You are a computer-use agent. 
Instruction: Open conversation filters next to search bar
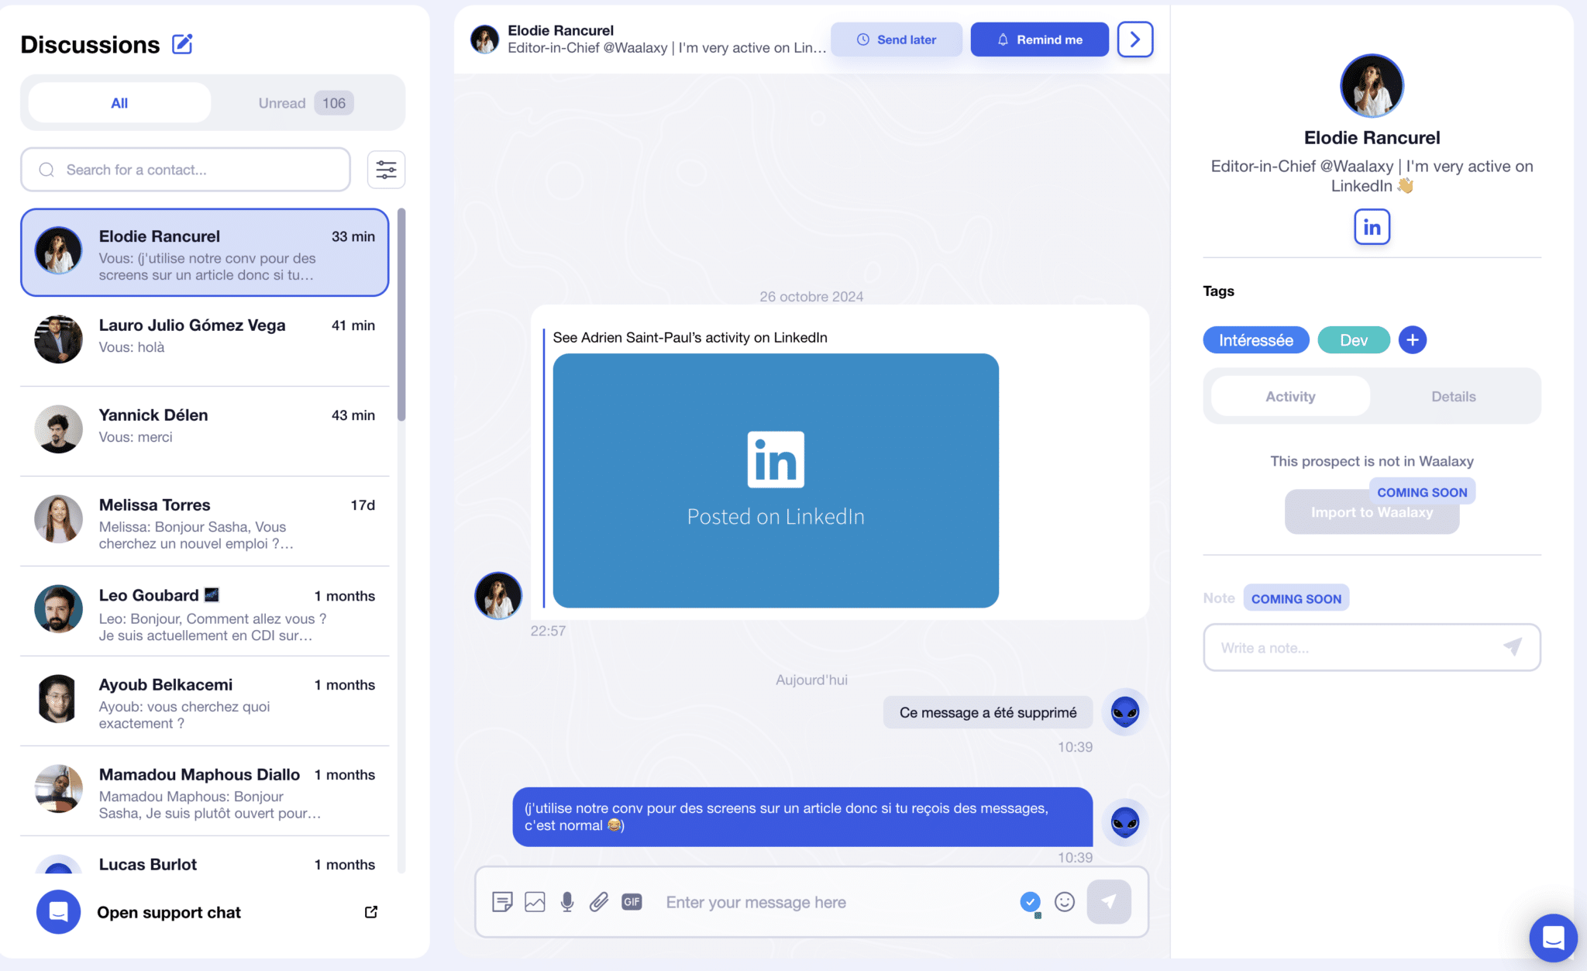[x=386, y=169]
